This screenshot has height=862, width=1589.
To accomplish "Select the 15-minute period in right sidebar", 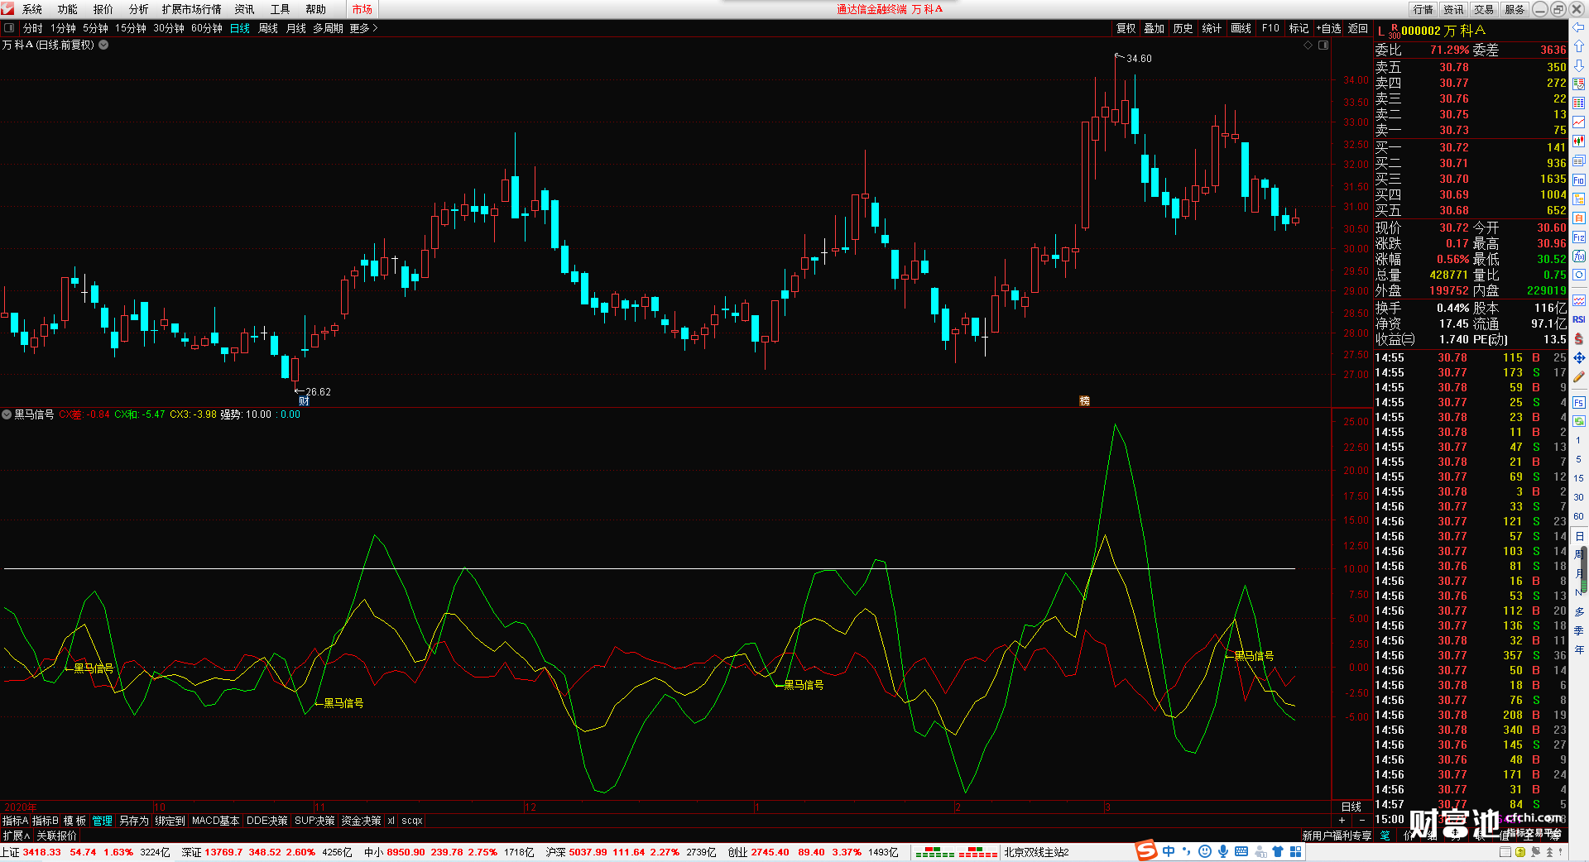I will click(1578, 478).
